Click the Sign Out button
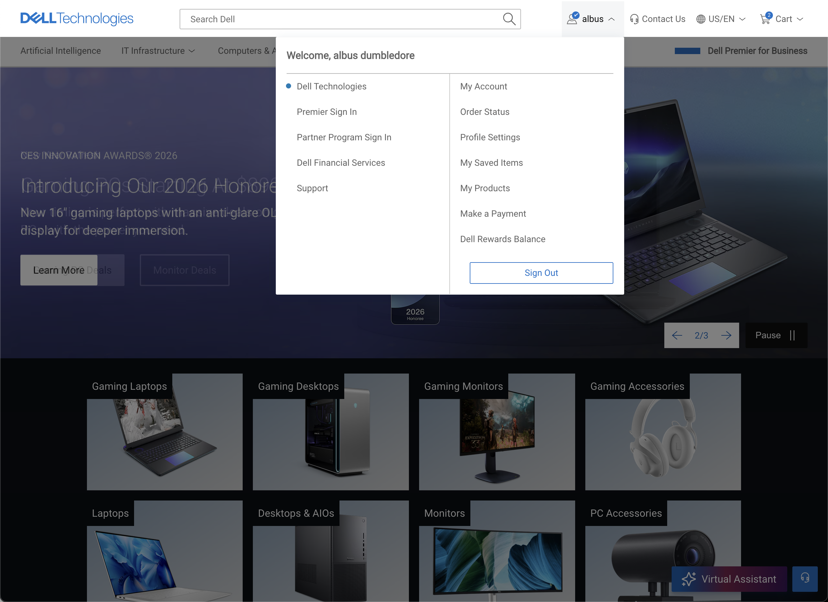This screenshot has height=602, width=828. [541, 273]
